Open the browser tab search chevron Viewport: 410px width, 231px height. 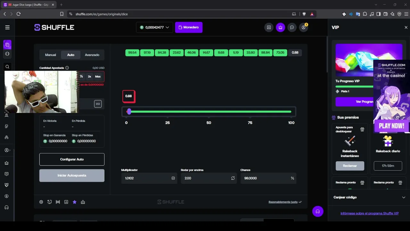click(376, 4)
